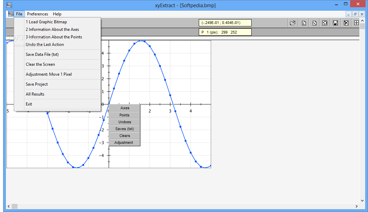Click the vertical scrollbar thumb

tap(363, 26)
